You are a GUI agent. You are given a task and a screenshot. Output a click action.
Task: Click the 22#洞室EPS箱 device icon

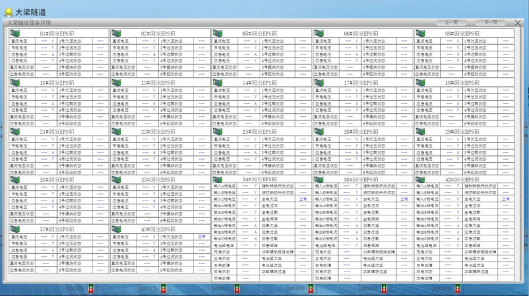click(x=116, y=131)
